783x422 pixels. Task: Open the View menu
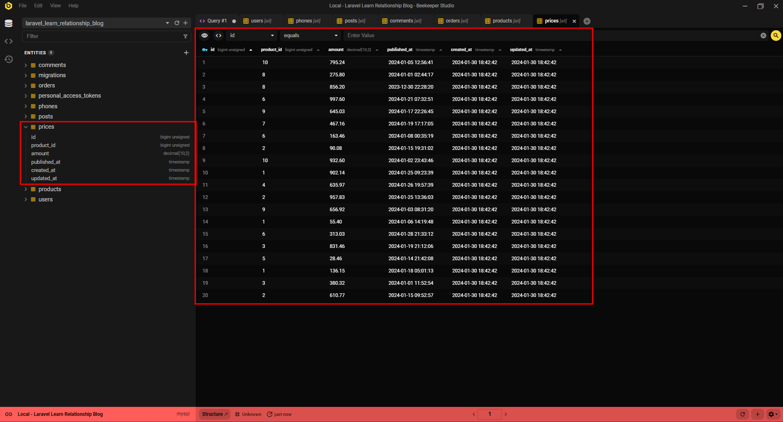[55, 6]
